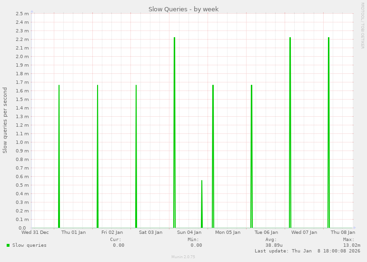Click the Tue 06 Jan x-axis label
This screenshot has height=262, width=367.
[267, 232]
